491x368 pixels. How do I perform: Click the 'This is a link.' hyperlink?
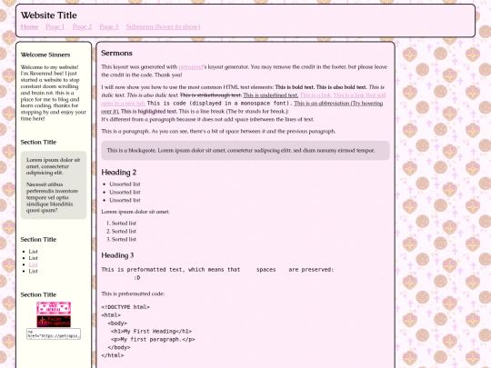316,95
